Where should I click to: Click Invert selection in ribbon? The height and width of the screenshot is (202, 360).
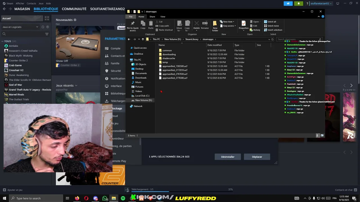[x=273, y=30]
